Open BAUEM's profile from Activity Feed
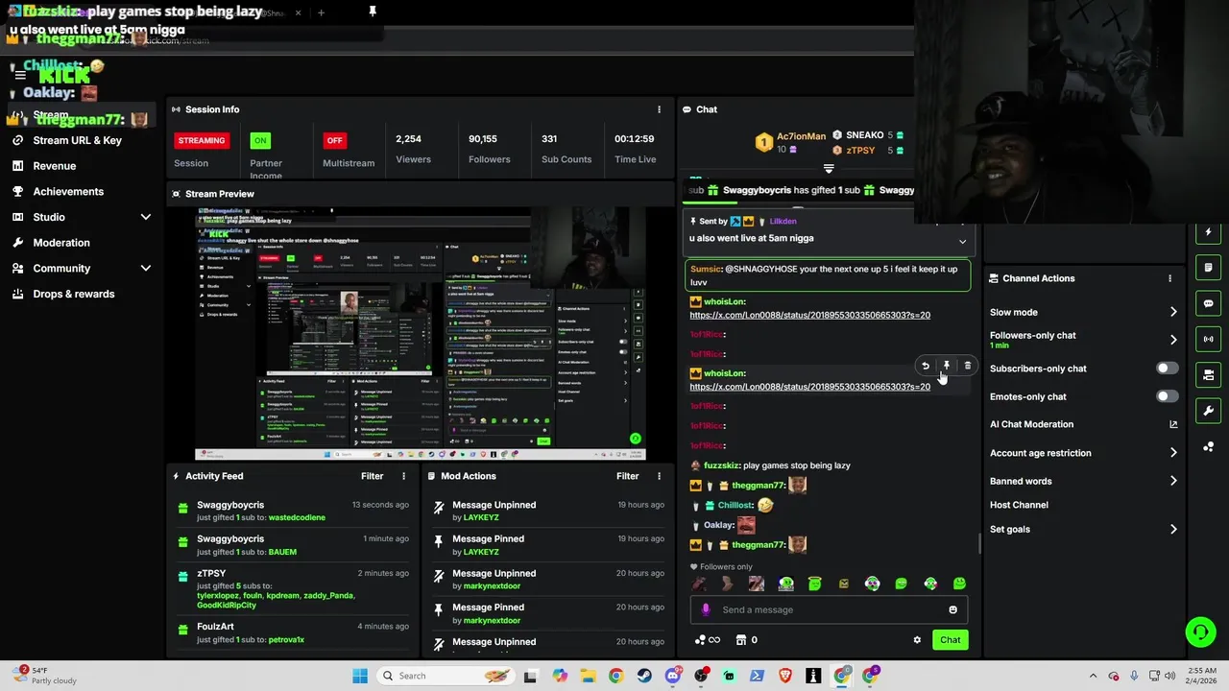 [282, 552]
